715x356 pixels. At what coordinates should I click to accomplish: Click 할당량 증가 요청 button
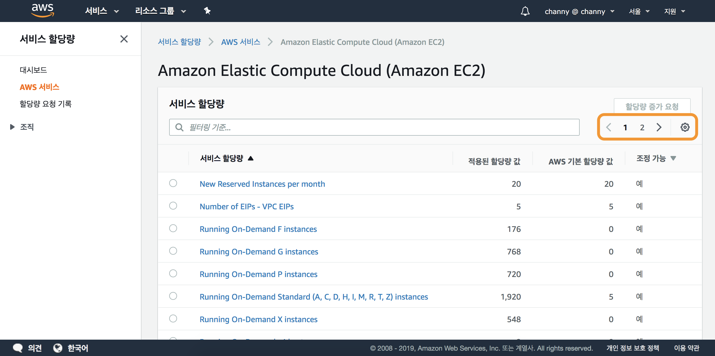coord(652,106)
